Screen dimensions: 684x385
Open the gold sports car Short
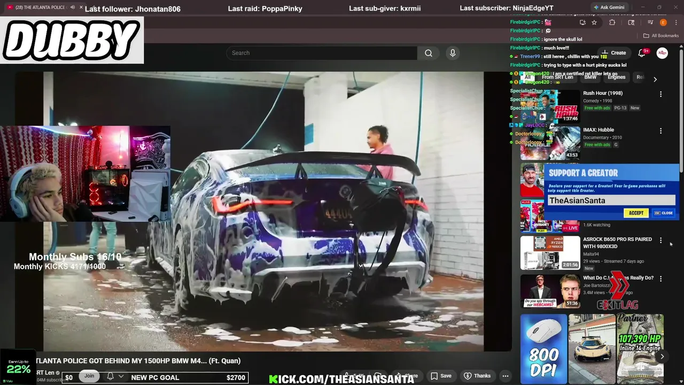[592, 349]
